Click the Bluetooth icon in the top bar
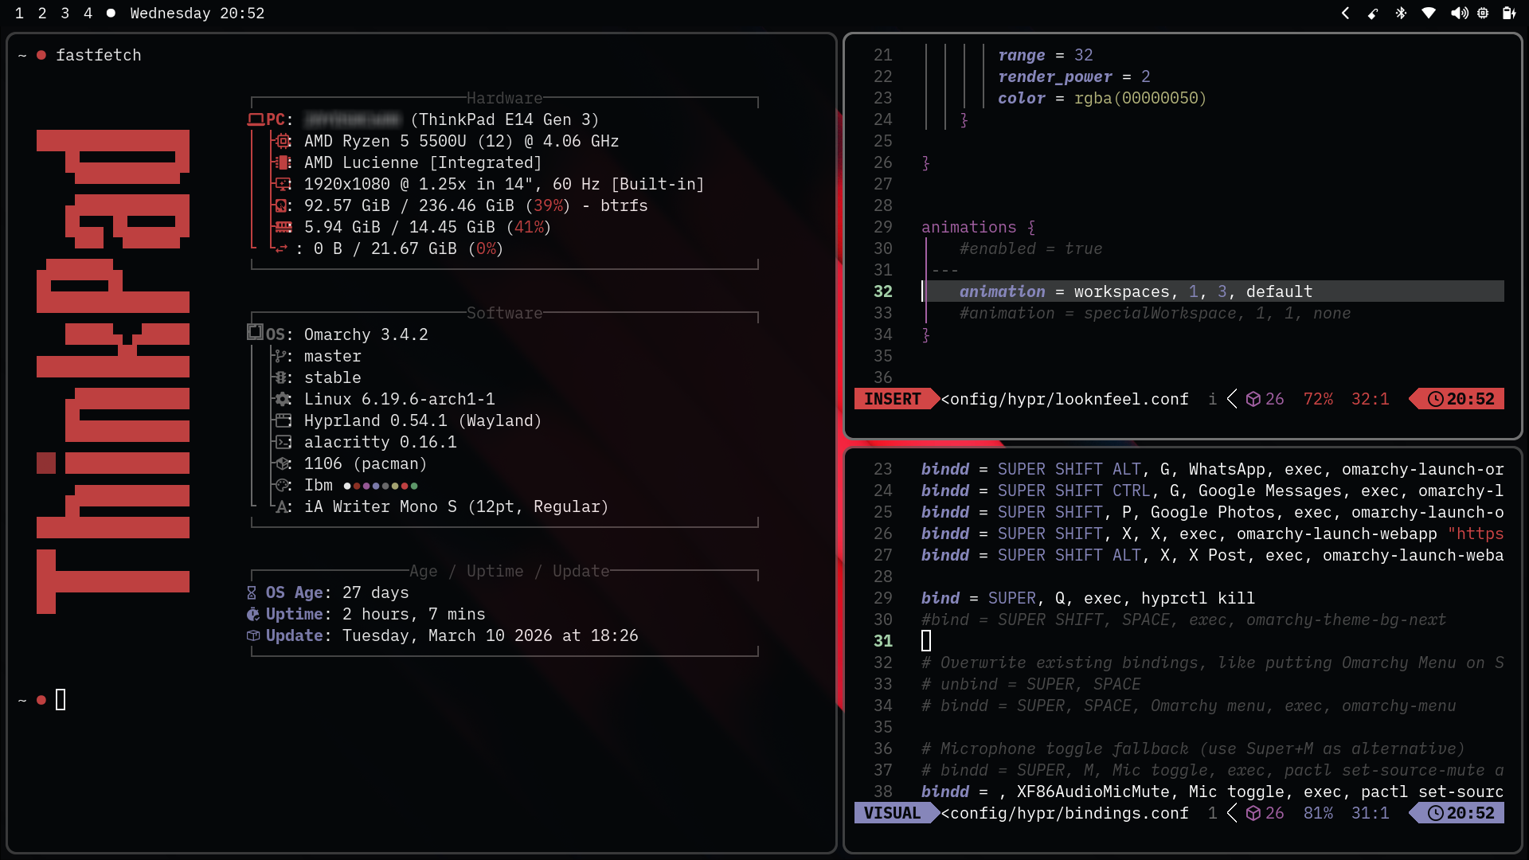The image size is (1529, 860). (1401, 13)
